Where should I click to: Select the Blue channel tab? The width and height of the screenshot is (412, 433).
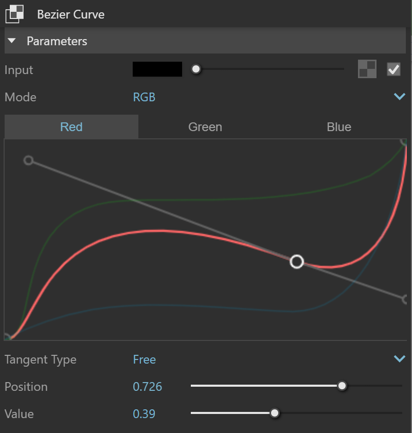click(338, 127)
